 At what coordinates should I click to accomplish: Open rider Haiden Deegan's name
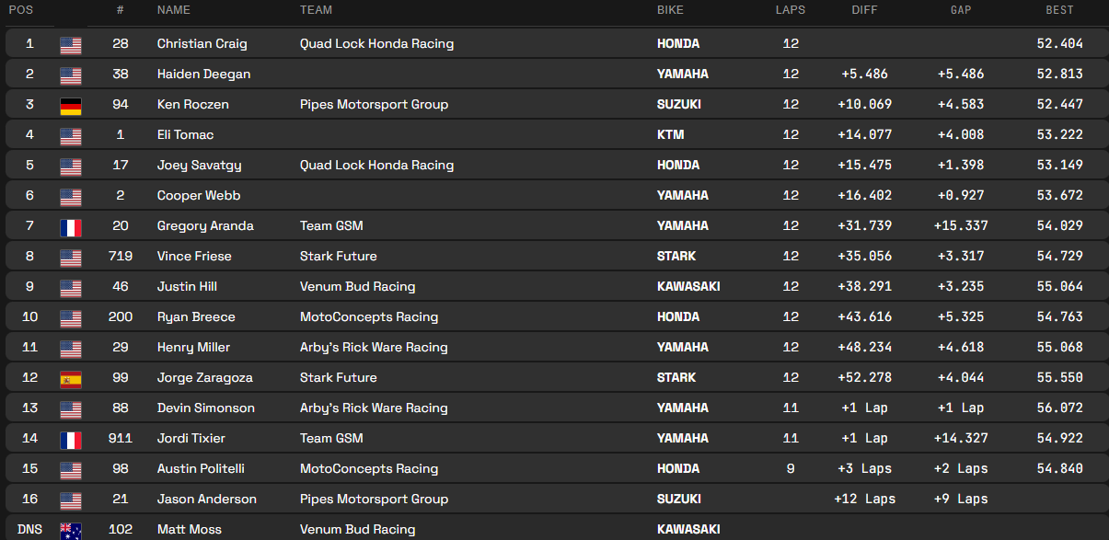203,74
